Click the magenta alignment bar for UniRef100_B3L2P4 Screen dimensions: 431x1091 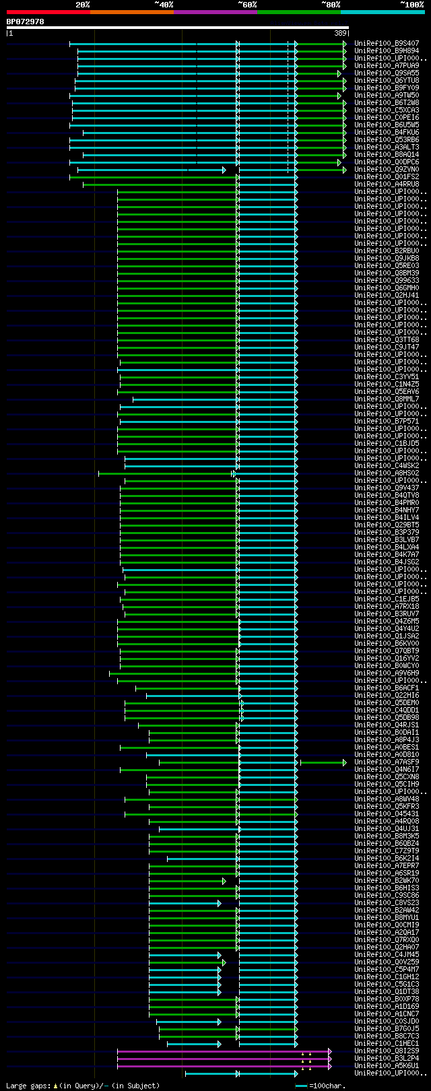(x=224, y=1059)
